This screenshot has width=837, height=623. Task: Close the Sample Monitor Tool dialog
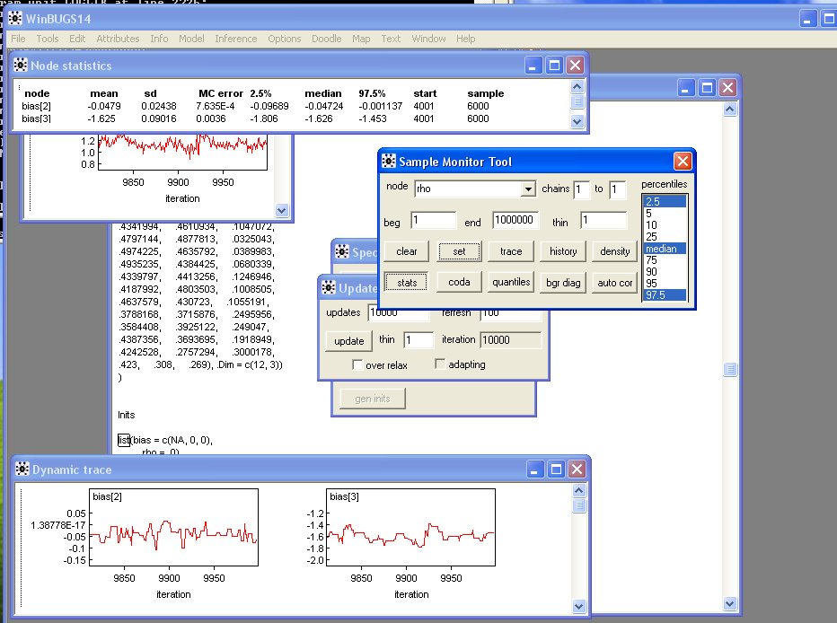click(683, 162)
